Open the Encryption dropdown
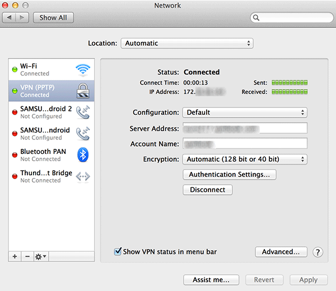Image resolution: width=336 pixels, height=291 pixels. click(245, 159)
